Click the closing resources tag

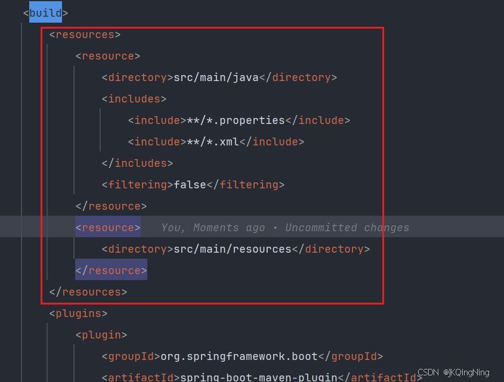click(88, 292)
